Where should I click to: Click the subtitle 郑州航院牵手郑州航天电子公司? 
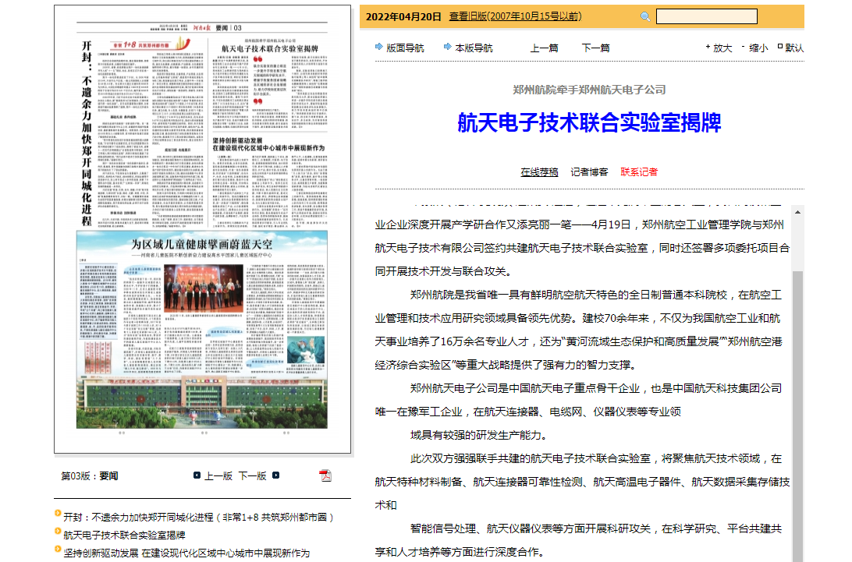pos(589,90)
